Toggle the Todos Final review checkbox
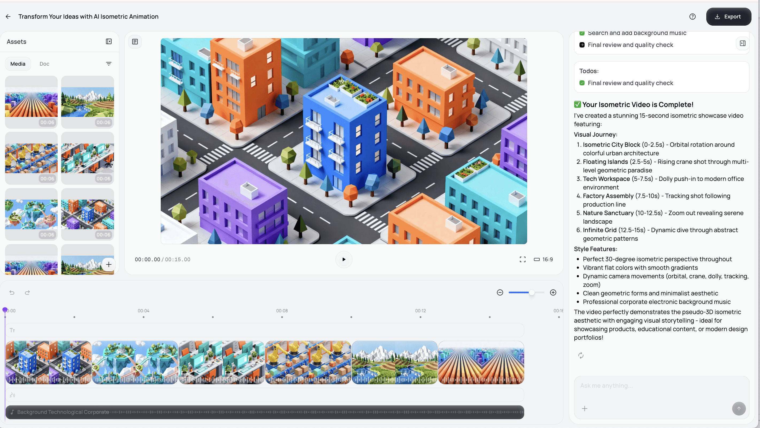760x428 pixels. point(582,83)
